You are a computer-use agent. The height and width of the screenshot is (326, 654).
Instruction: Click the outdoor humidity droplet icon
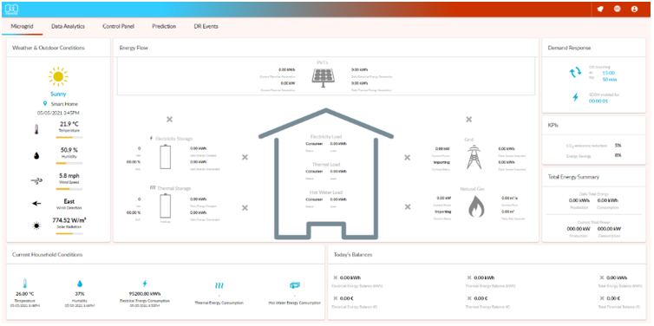coord(36,155)
